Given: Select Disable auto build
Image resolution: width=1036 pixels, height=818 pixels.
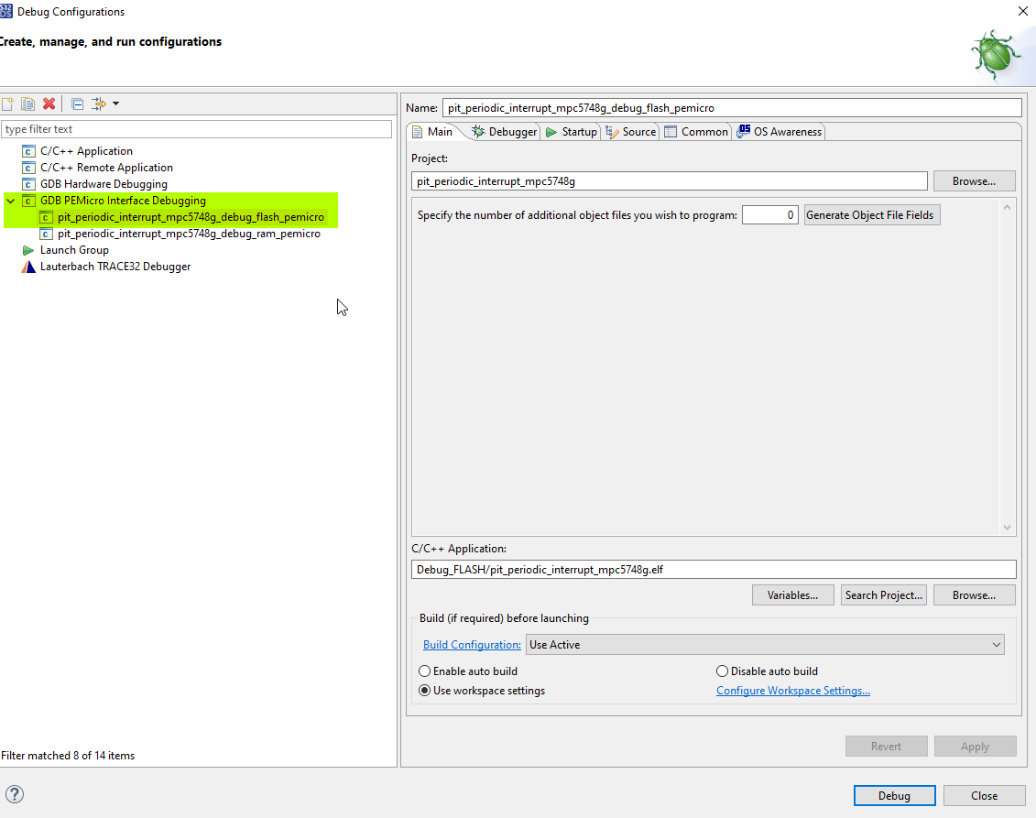Looking at the screenshot, I should (x=723, y=671).
